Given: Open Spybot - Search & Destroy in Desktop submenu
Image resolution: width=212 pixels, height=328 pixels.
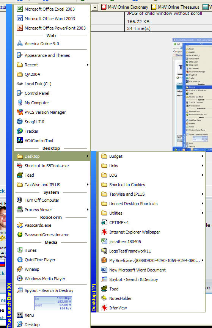Looking at the screenshot, I should tap(152, 279).
